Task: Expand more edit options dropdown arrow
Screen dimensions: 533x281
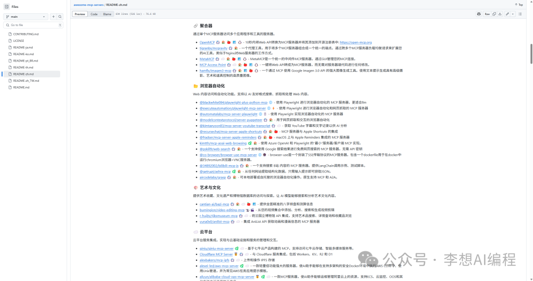Action: 513,14
